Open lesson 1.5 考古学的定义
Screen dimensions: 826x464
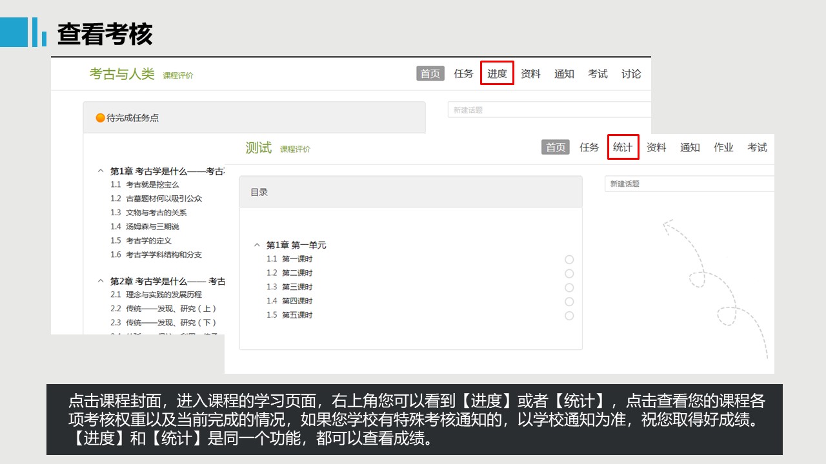(141, 241)
